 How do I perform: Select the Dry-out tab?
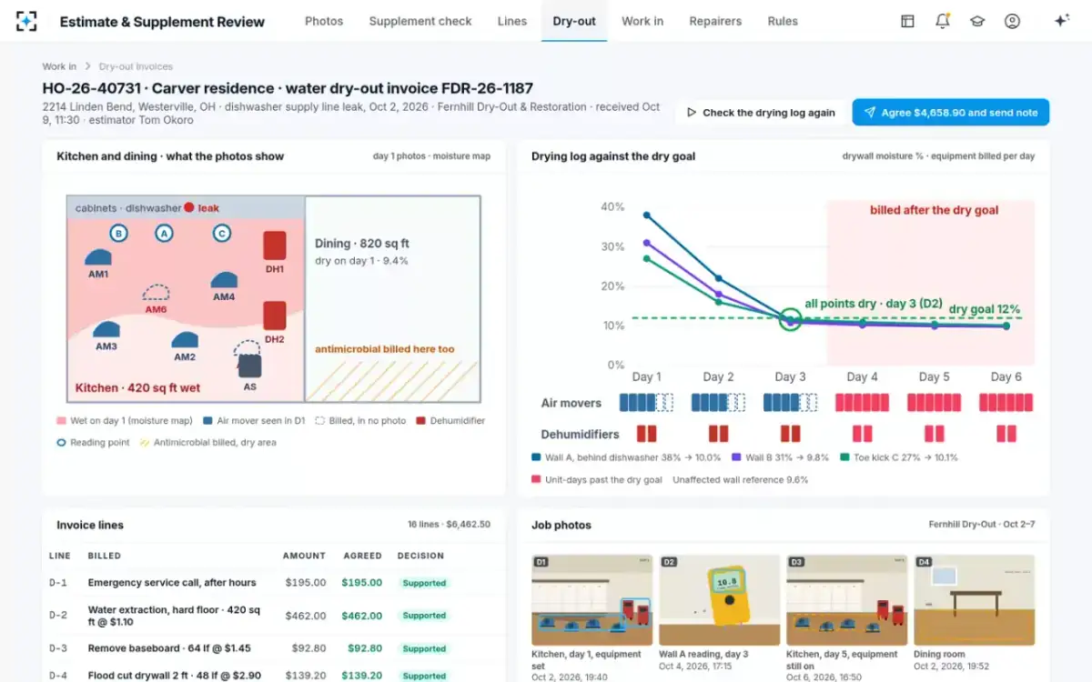(x=574, y=21)
